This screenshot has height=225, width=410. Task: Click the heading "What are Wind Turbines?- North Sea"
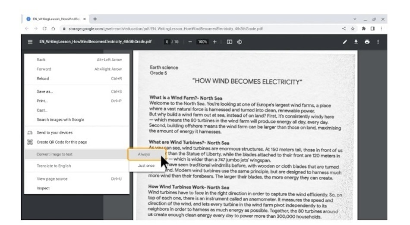pyautogui.click(x=189, y=143)
